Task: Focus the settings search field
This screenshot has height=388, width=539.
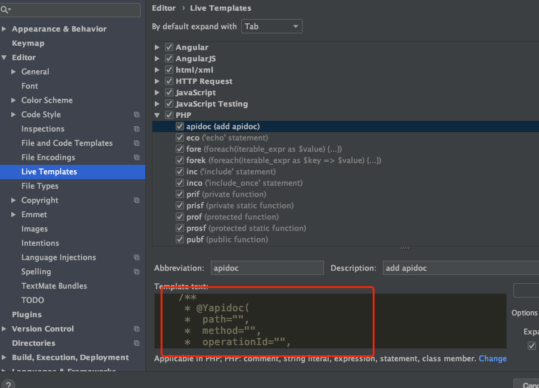Action: [x=70, y=10]
